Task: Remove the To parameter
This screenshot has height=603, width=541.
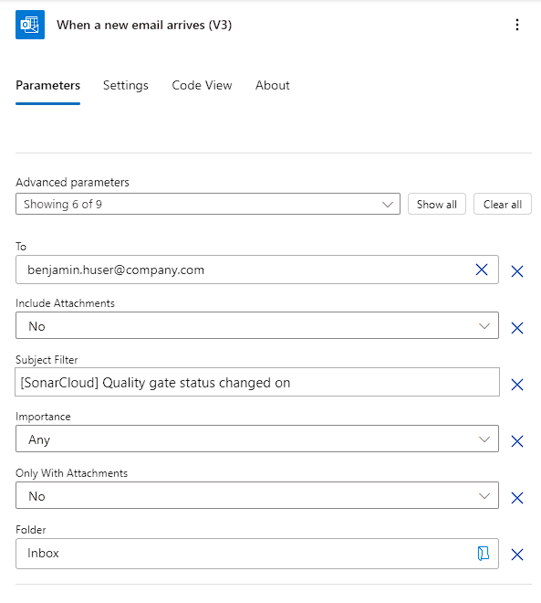Action: [x=517, y=271]
